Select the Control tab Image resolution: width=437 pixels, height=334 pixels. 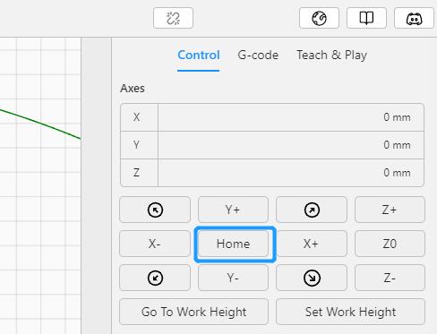(x=199, y=56)
